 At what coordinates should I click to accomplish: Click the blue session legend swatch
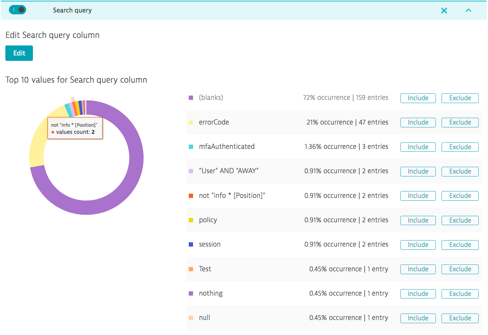pos(191,244)
